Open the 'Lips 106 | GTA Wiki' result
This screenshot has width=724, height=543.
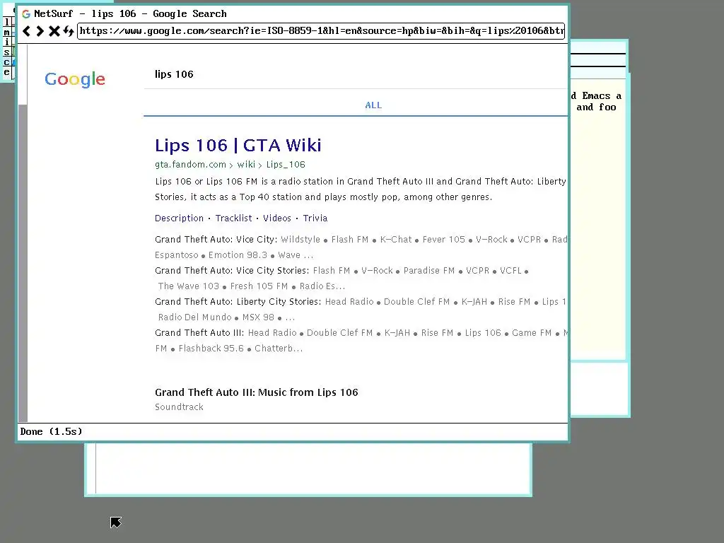pyautogui.click(x=238, y=145)
